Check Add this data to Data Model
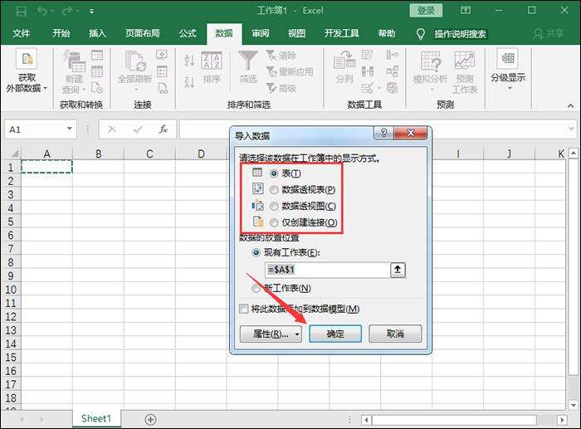This screenshot has height=429, width=581. (244, 309)
